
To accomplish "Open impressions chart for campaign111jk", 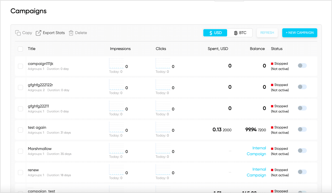I will coord(116,64).
